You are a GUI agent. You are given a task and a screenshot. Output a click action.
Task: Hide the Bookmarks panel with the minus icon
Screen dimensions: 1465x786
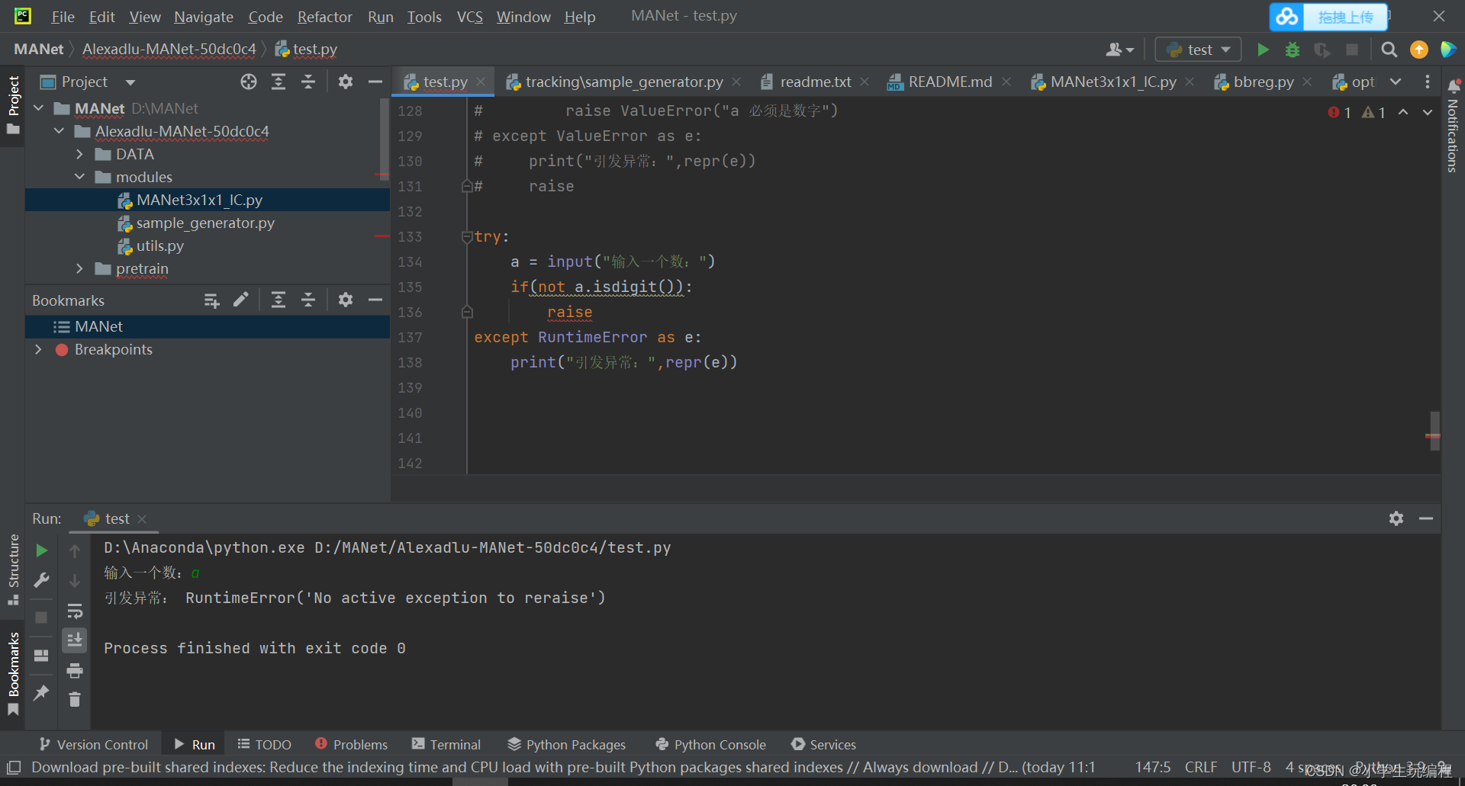click(x=375, y=300)
